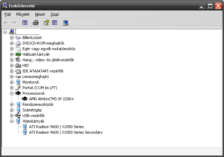Select ATI Radeon 9600 / X1050 Series Secondary
Image resolution: width=224 pixels, height=157 pixels.
[66, 132]
